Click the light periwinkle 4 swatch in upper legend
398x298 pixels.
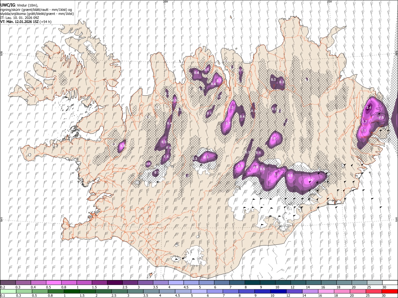pyautogui.click(x=176, y=283)
